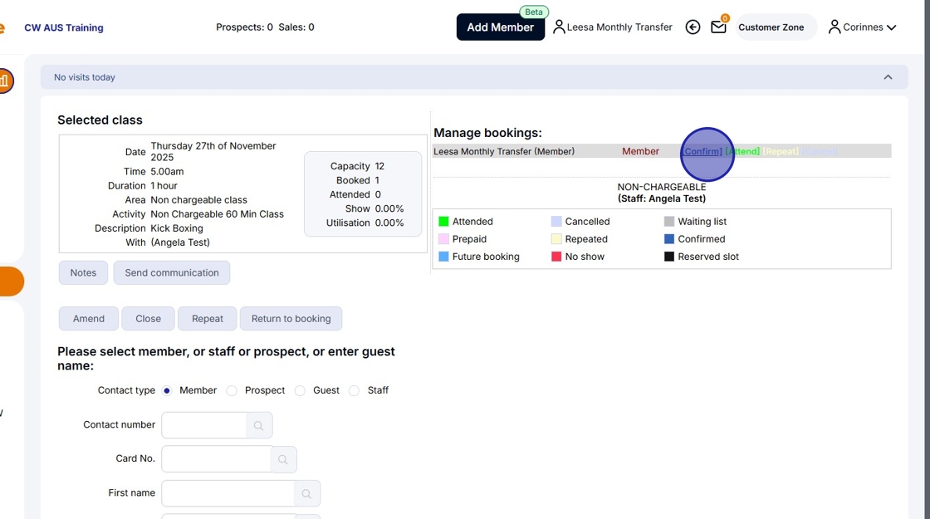This screenshot has width=930, height=519.
Task: Click the First name search icon
Action: tap(306, 493)
